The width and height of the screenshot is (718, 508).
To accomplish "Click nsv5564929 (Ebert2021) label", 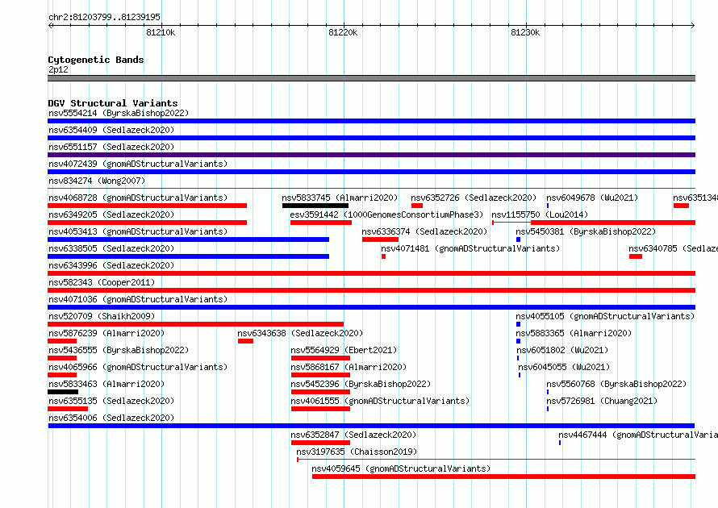I will click(344, 350).
